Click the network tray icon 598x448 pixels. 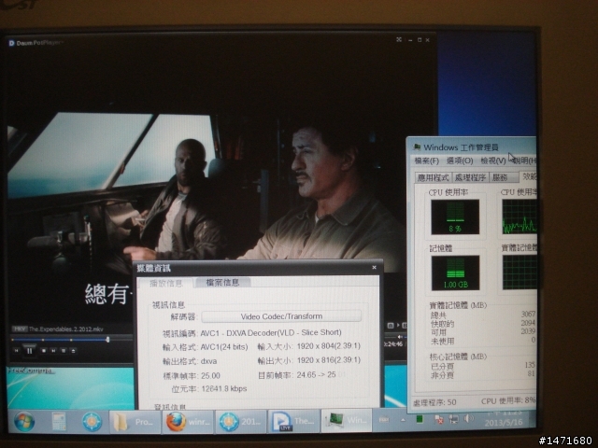[453, 419]
